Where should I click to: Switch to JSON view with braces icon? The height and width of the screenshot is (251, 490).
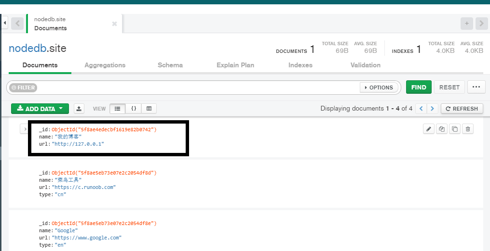[133, 109]
